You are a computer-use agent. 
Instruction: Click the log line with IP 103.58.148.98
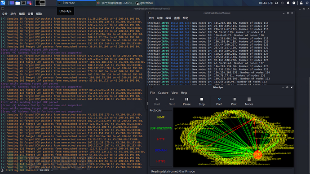pos(207,82)
